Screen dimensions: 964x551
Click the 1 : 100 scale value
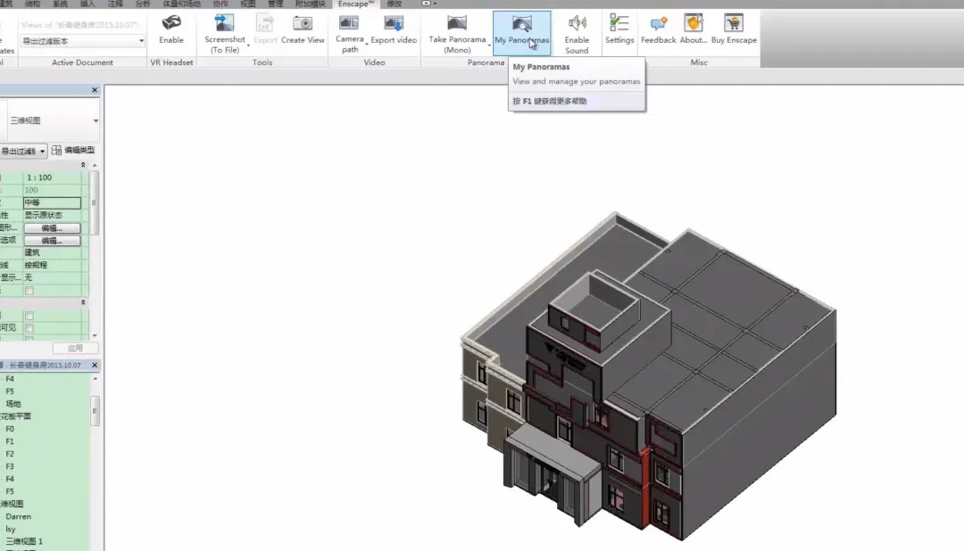click(39, 177)
